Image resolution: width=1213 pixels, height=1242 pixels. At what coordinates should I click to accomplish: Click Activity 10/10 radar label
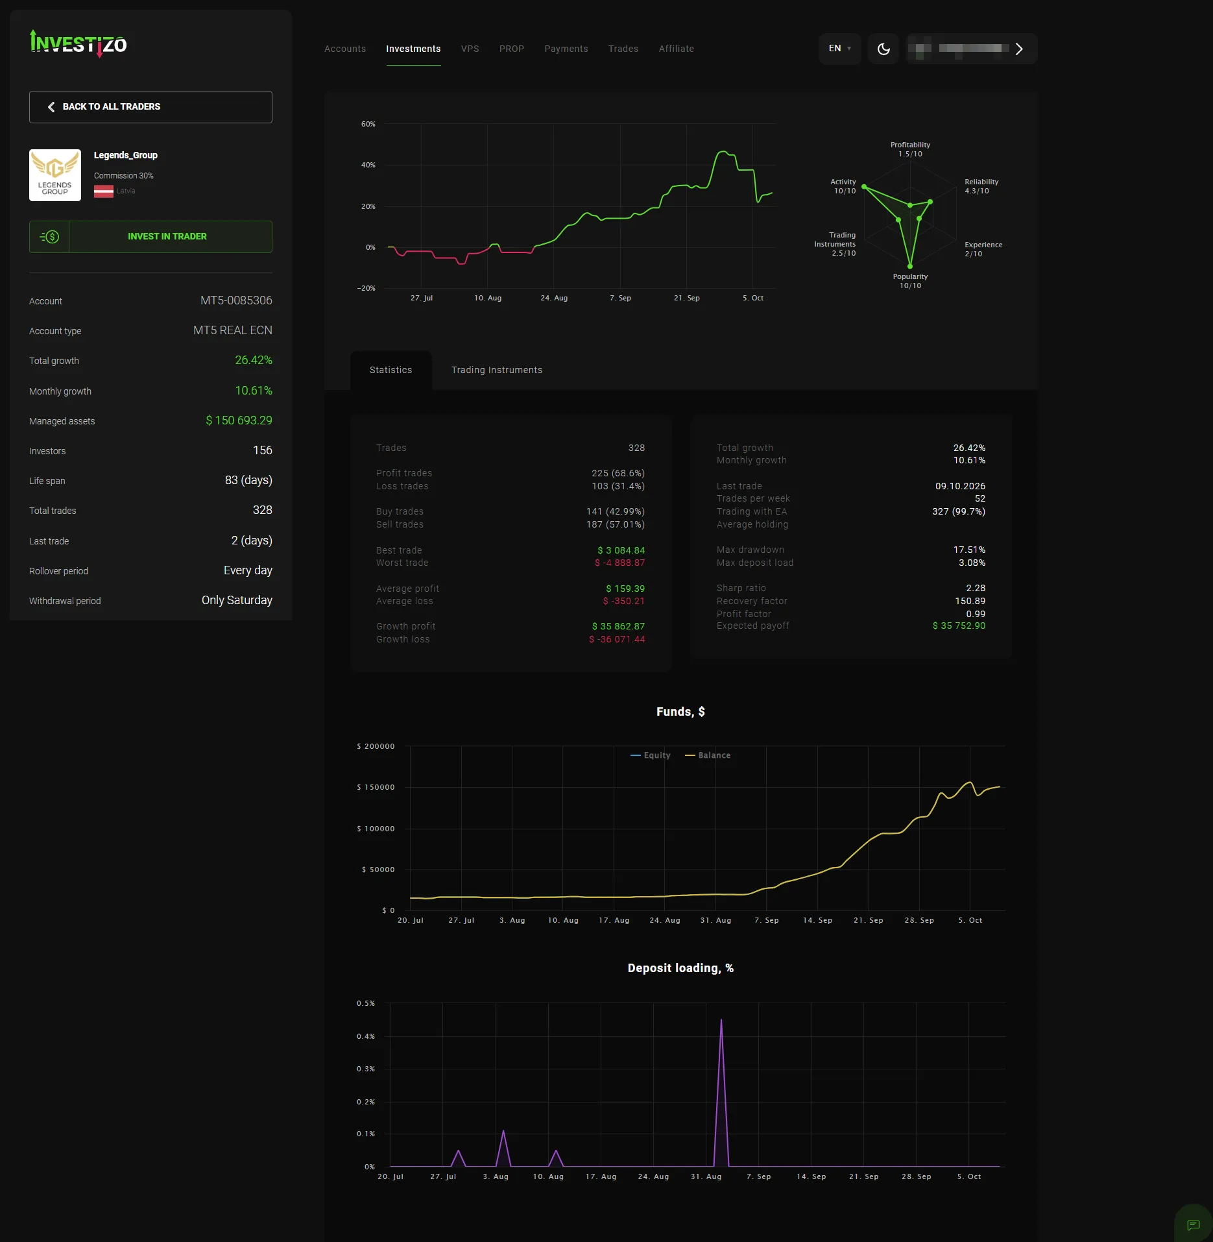(x=843, y=186)
